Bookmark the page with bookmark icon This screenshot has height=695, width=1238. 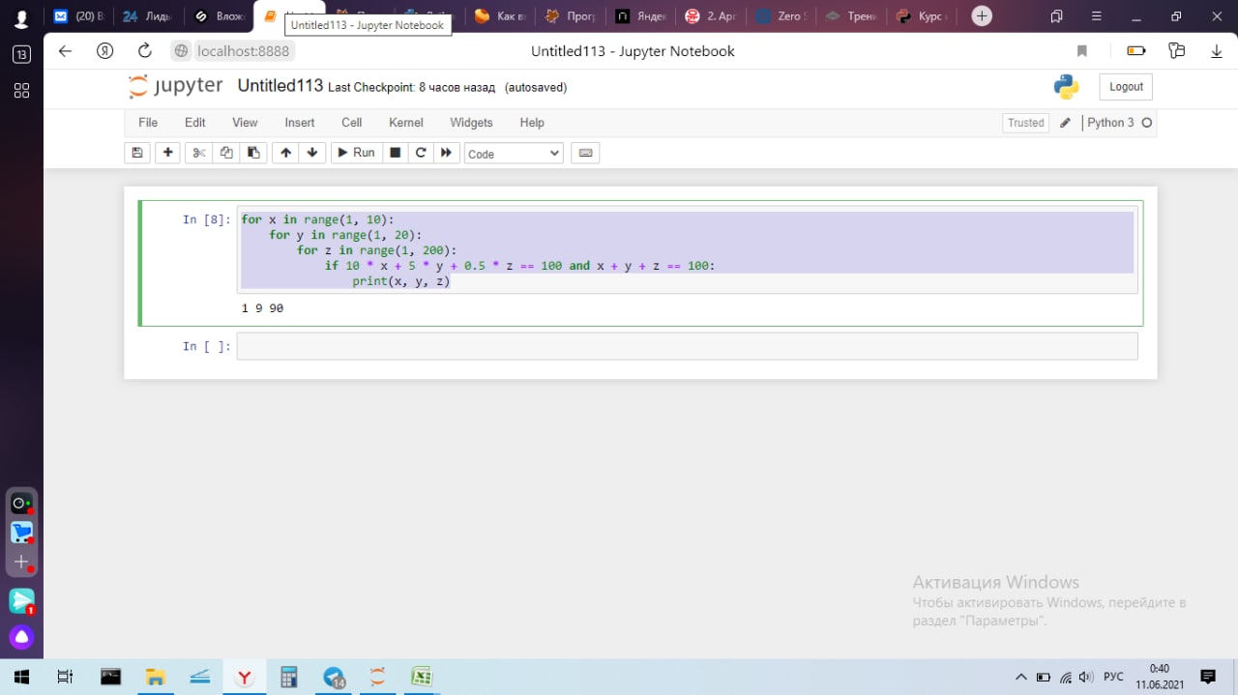(1082, 51)
